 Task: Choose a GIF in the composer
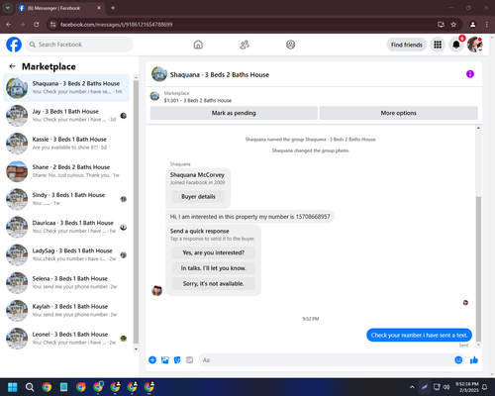tap(189, 360)
